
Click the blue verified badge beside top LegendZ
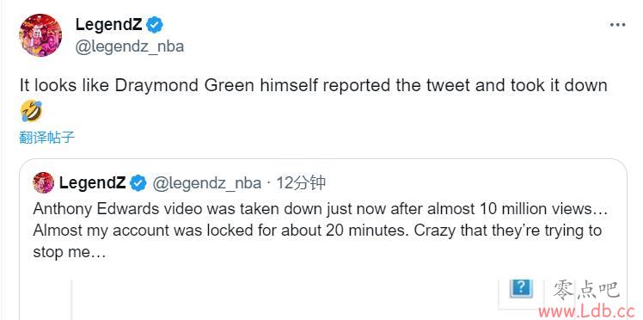(155, 25)
